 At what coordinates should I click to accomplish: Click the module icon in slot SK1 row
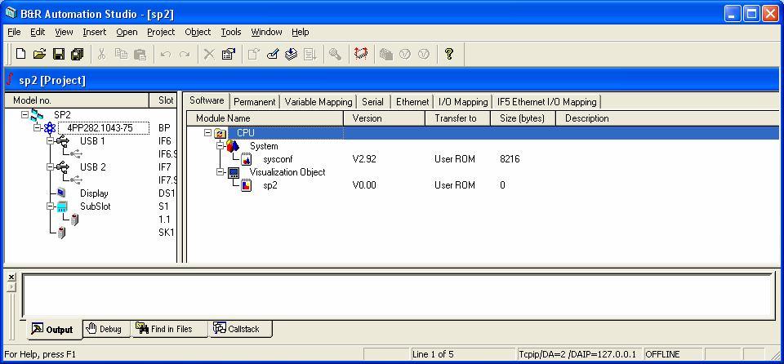(61, 233)
